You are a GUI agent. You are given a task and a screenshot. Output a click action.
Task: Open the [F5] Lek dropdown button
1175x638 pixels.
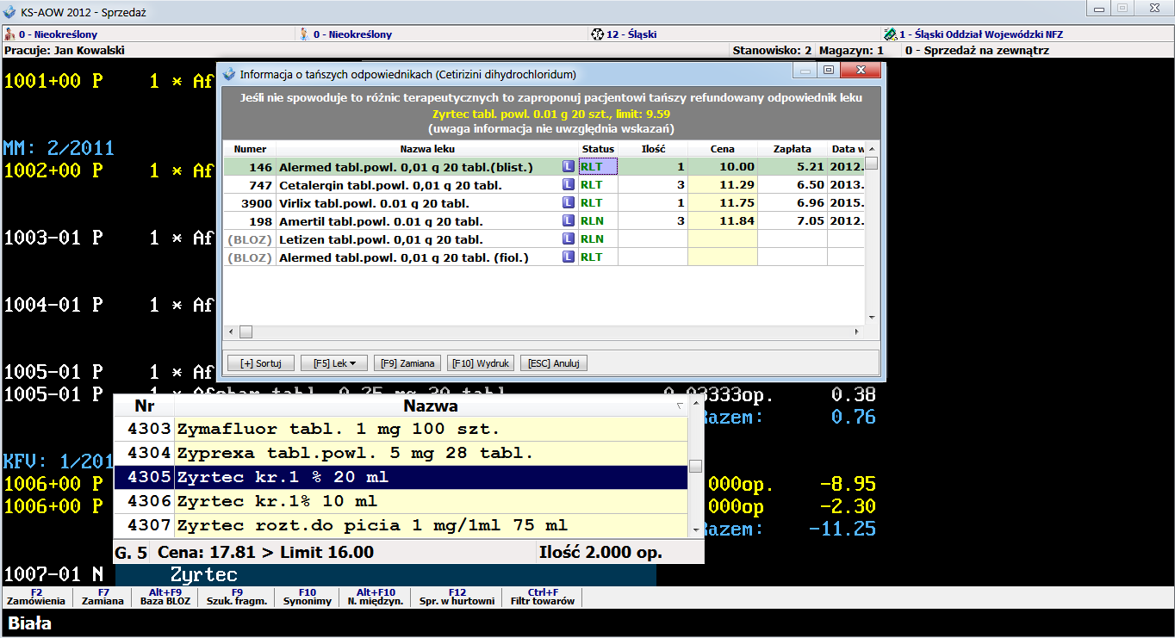[x=334, y=363]
